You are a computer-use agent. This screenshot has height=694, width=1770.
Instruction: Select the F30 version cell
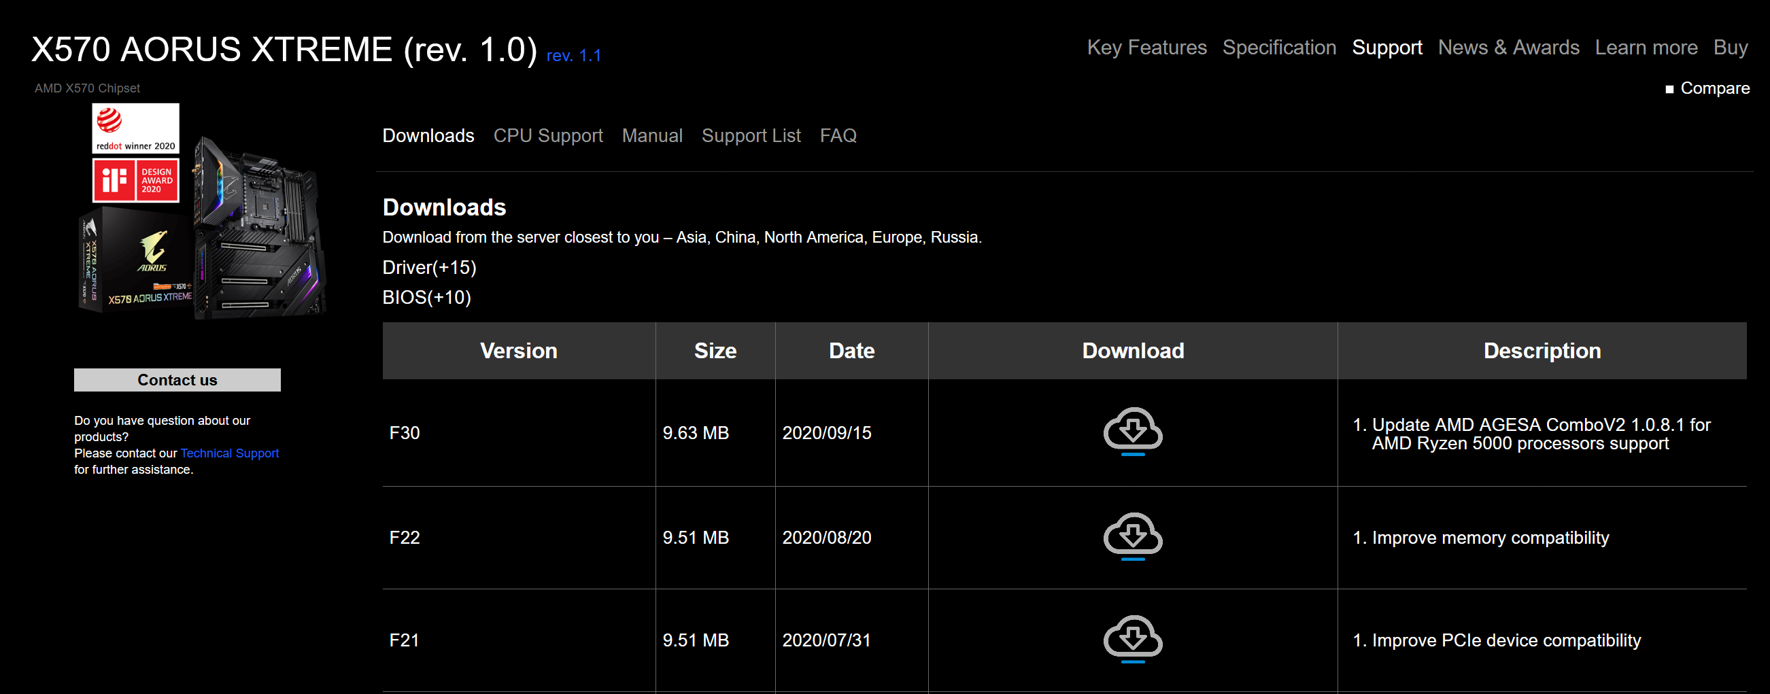[519, 433]
